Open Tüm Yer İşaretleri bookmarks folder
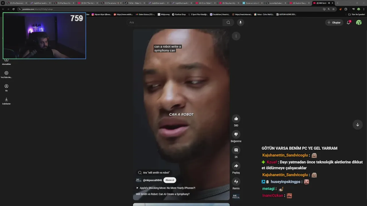The width and height of the screenshot is (367, 206). coord(356,14)
